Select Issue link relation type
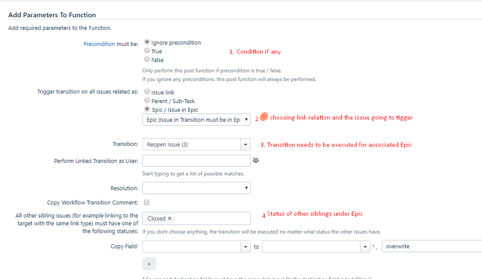Image resolution: width=482 pixels, height=279 pixels. tap(147, 92)
